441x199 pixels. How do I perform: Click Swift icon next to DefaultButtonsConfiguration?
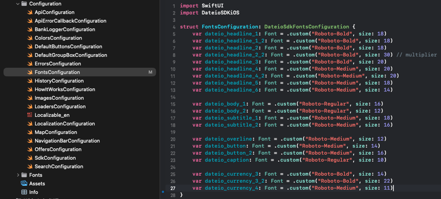point(30,46)
